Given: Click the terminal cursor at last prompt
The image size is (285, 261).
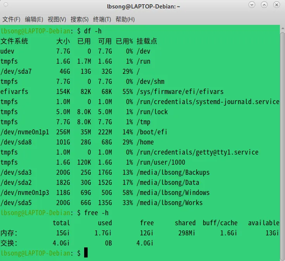Looking at the screenshot, I should (x=86, y=252).
